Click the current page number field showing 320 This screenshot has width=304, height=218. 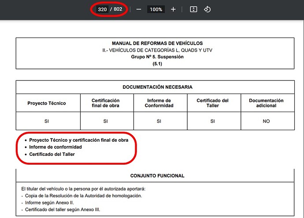tap(102, 9)
